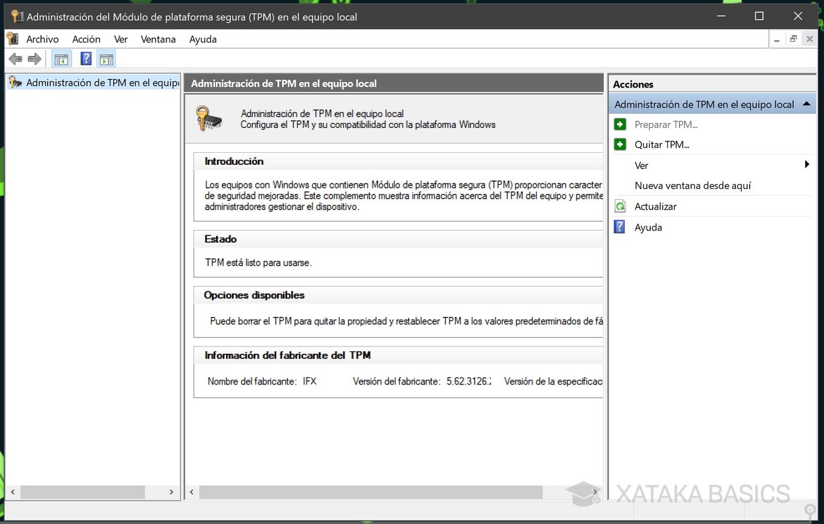Open the Archivo menu
824x524 pixels.
[x=42, y=39]
